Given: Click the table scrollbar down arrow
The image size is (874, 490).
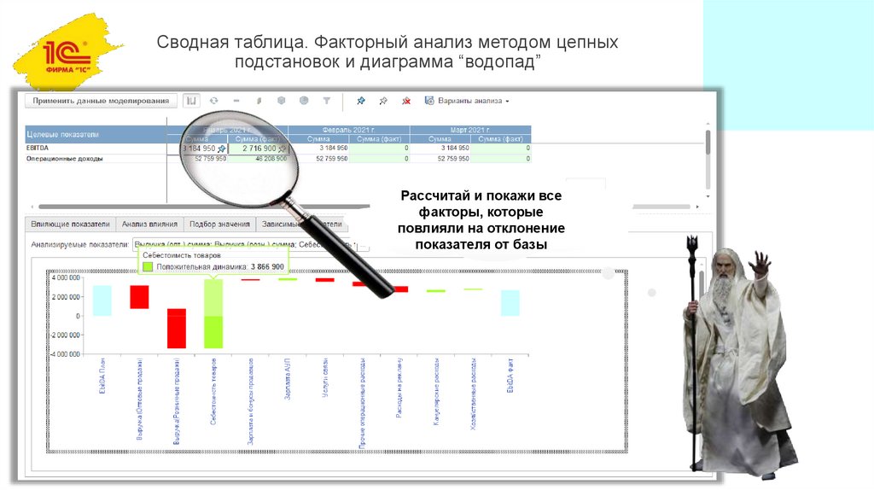Looking at the screenshot, I should pyautogui.click(x=708, y=196).
